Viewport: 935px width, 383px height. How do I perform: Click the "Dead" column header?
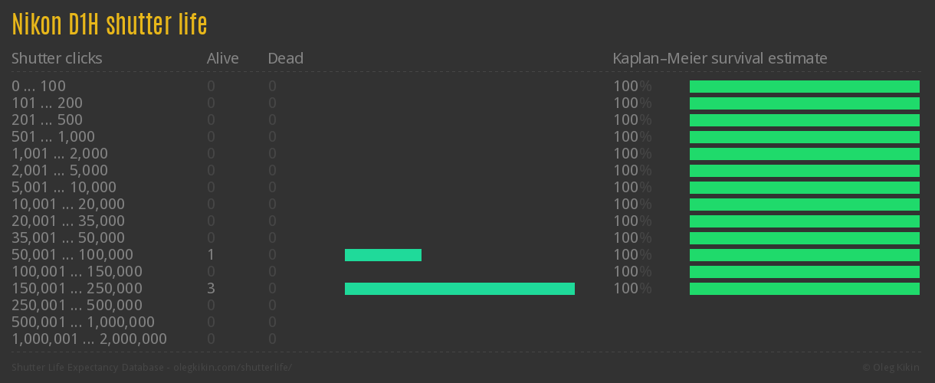285,58
